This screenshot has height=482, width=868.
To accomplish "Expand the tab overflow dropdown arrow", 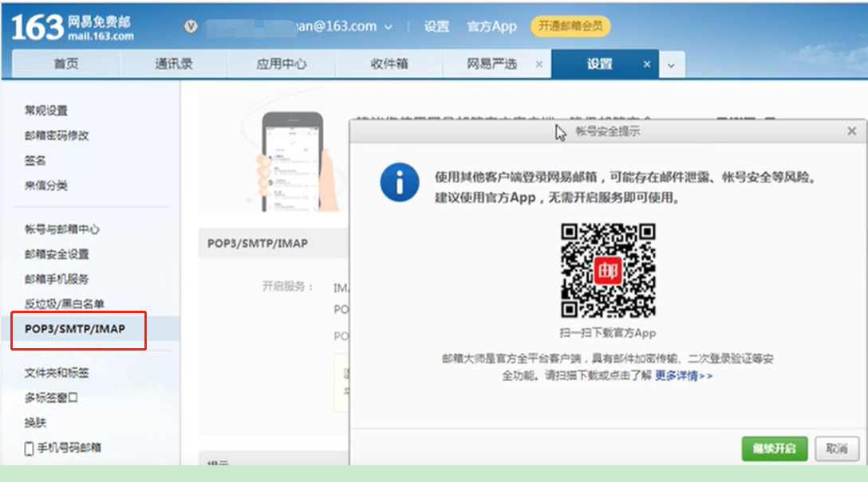I will 672,65.
